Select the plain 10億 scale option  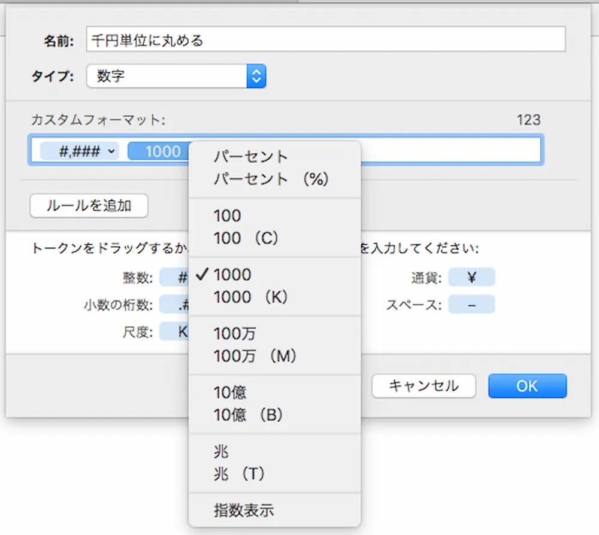pos(230,393)
